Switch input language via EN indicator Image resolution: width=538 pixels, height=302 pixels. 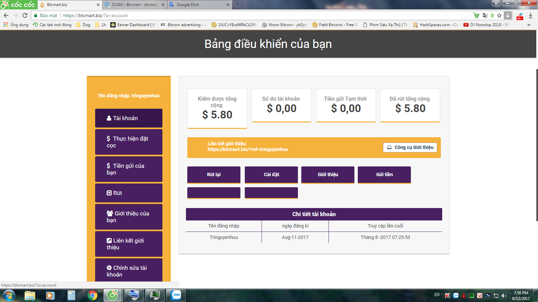point(437,295)
